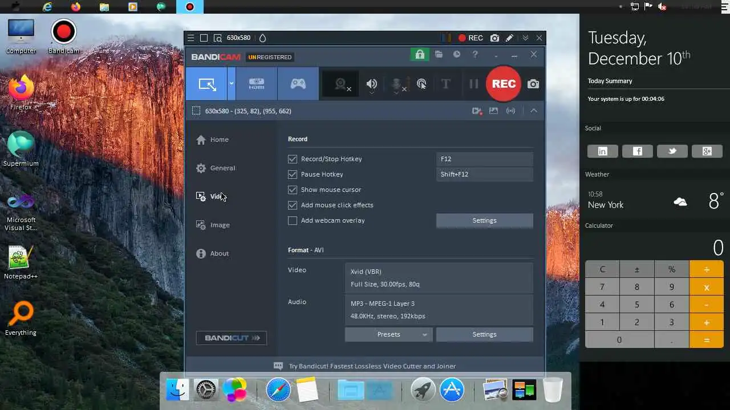730x410 pixels.
Task: Uncheck Record/Stop Hotkey checkbox
Action: pos(293,159)
